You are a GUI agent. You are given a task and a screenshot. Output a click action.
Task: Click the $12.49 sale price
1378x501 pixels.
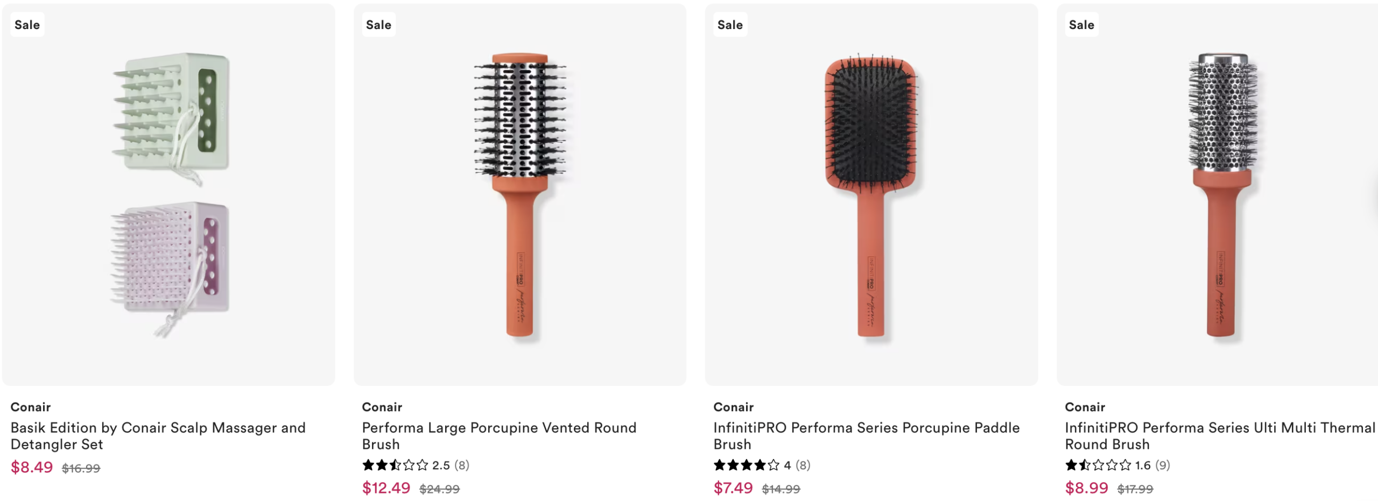pyautogui.click(x=386, y=488)
